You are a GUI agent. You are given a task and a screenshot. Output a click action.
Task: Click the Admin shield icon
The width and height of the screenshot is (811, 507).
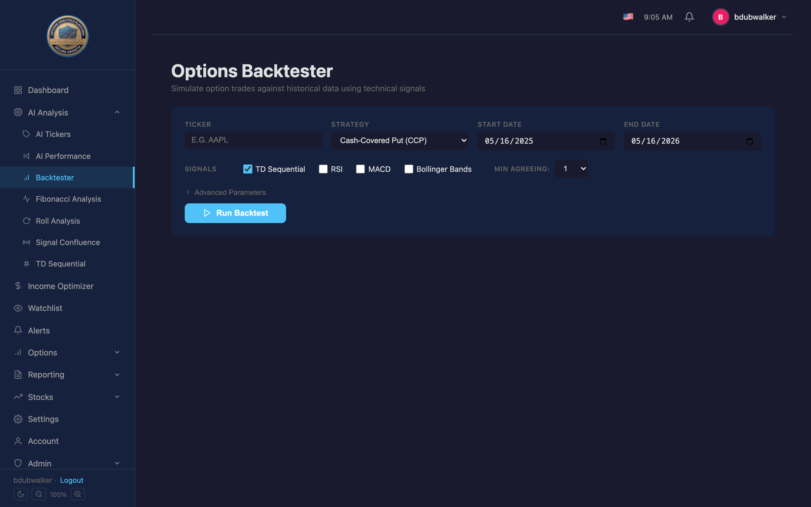(18, 463)
